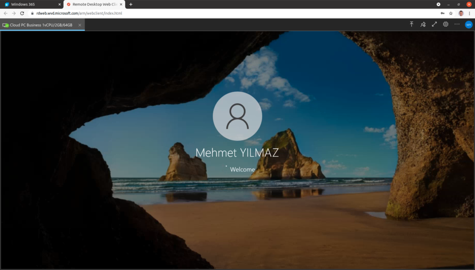The image size is (475, 270).
Task: Open Remote Desktop settings gear
Action: (x=446, y=24)
